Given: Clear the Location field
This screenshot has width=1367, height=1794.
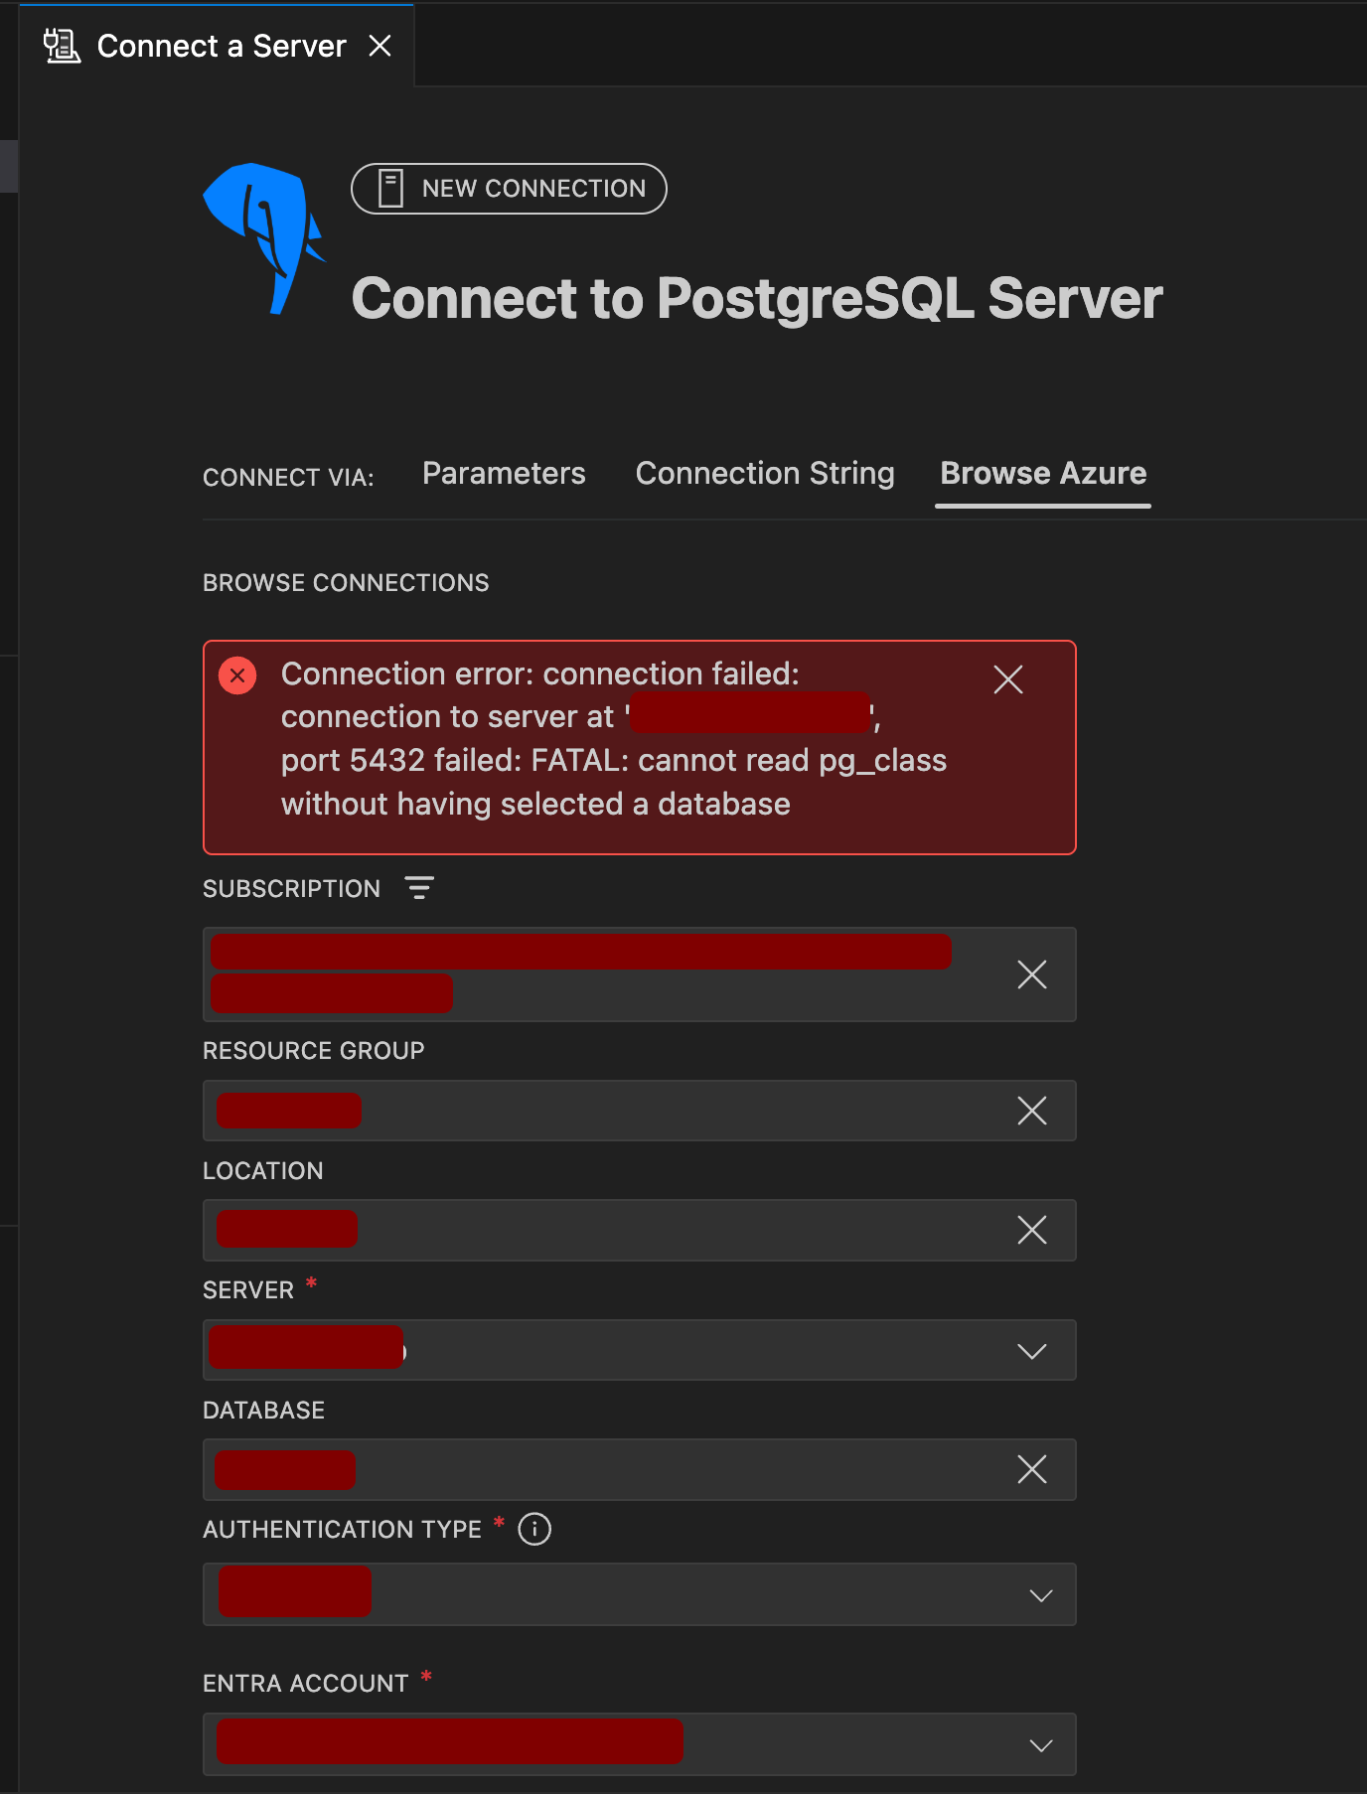Looking at the screenshot, I should [1032, 1230].
